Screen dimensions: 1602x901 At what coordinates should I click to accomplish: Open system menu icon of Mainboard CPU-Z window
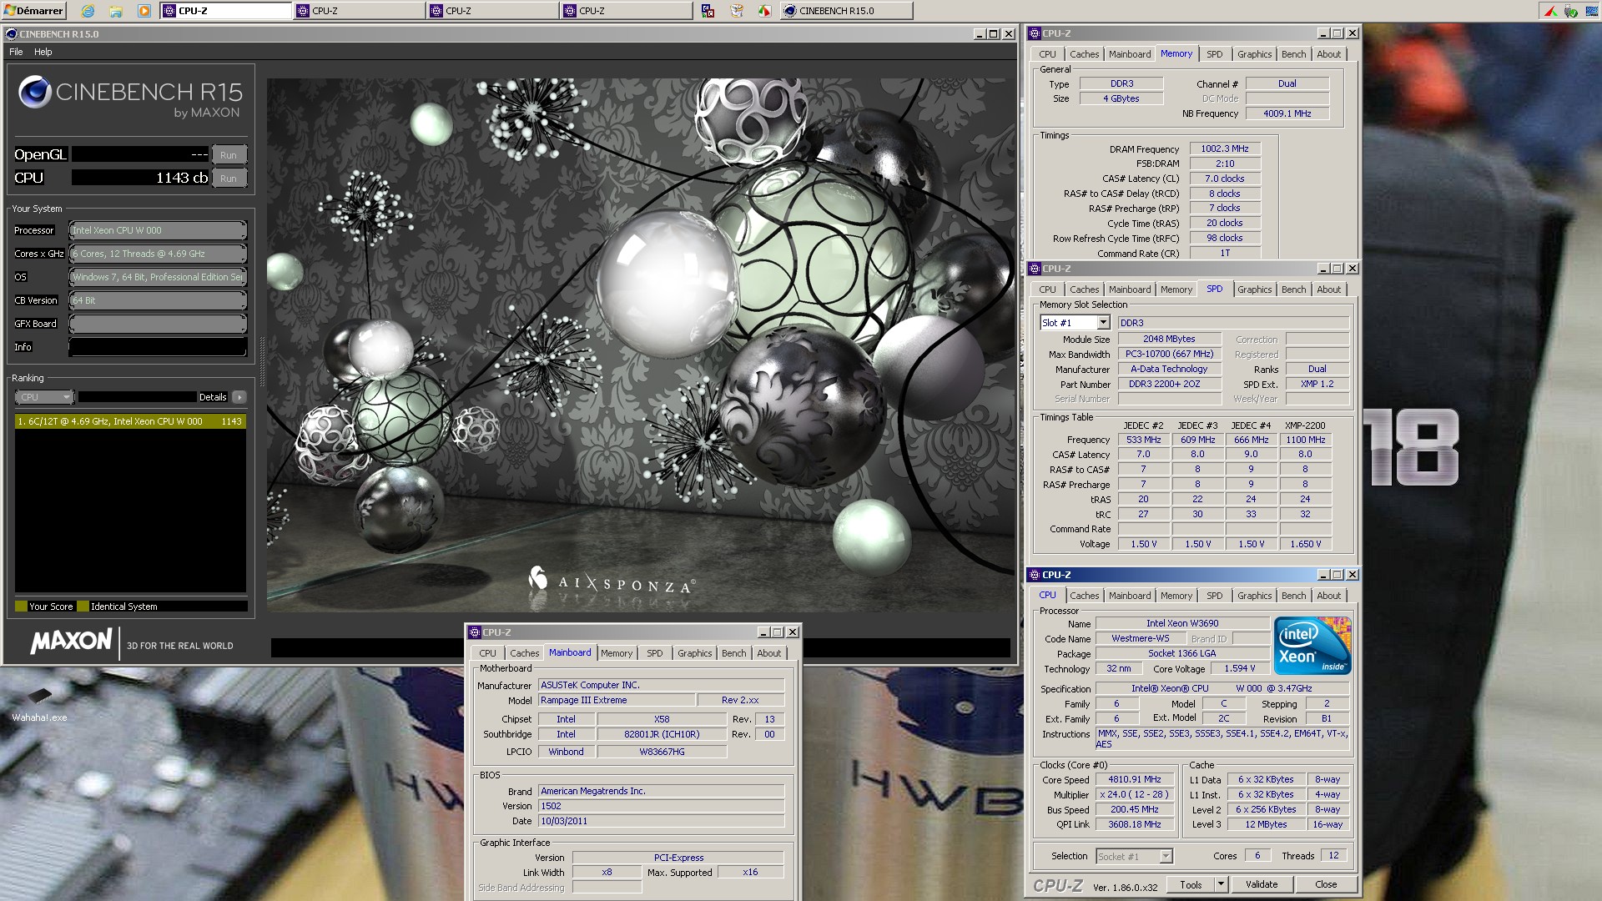coord(475,632)
